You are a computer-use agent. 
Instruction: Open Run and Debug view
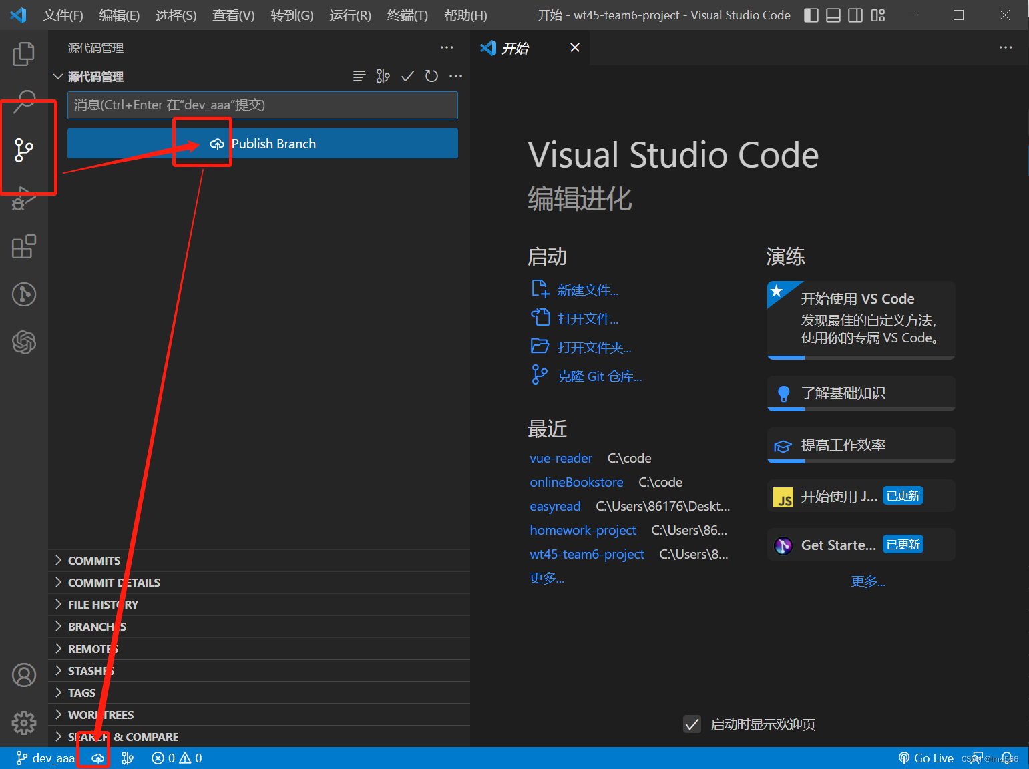[x=24, y=198]
